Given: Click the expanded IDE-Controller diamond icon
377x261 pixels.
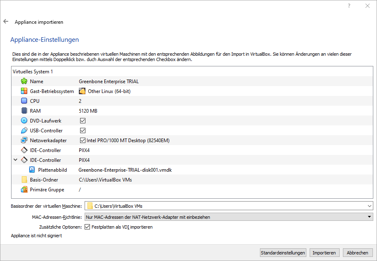Looking at the screenshot, I should (x=24, y=160).
